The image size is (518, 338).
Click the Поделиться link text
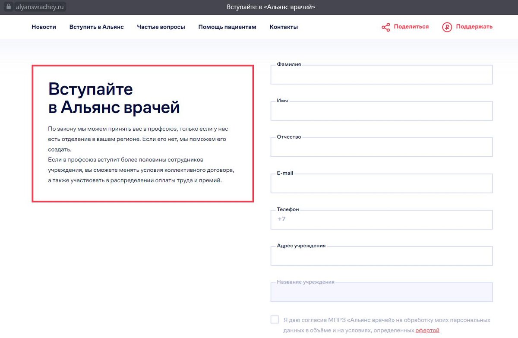(x=411, y=27)
